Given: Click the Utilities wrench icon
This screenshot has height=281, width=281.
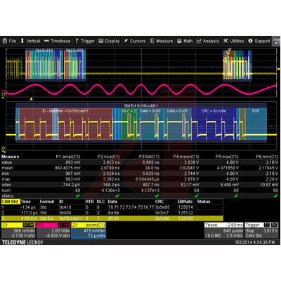Looking at the screenshot, I should click(x=226, y=41).
